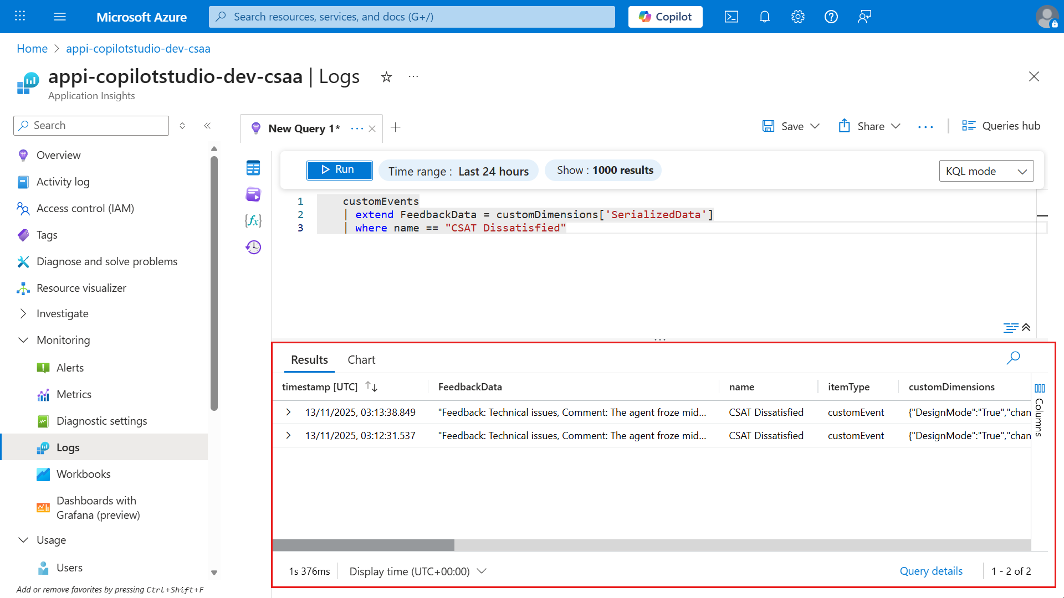1064x598 pixels.
Task: Open Workbooks in Monitoring menu
Action: [83, 474]
